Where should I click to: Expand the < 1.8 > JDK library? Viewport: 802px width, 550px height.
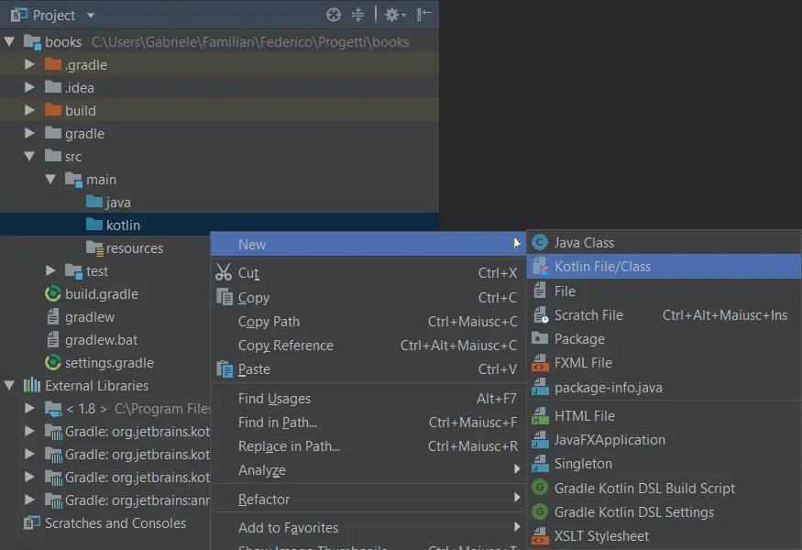[x=29, y=408]
